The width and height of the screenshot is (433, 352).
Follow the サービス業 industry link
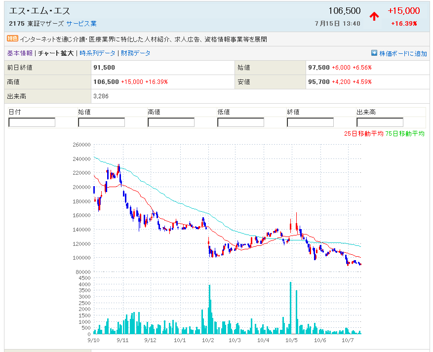pyautogui.click(x=81, y=24)
